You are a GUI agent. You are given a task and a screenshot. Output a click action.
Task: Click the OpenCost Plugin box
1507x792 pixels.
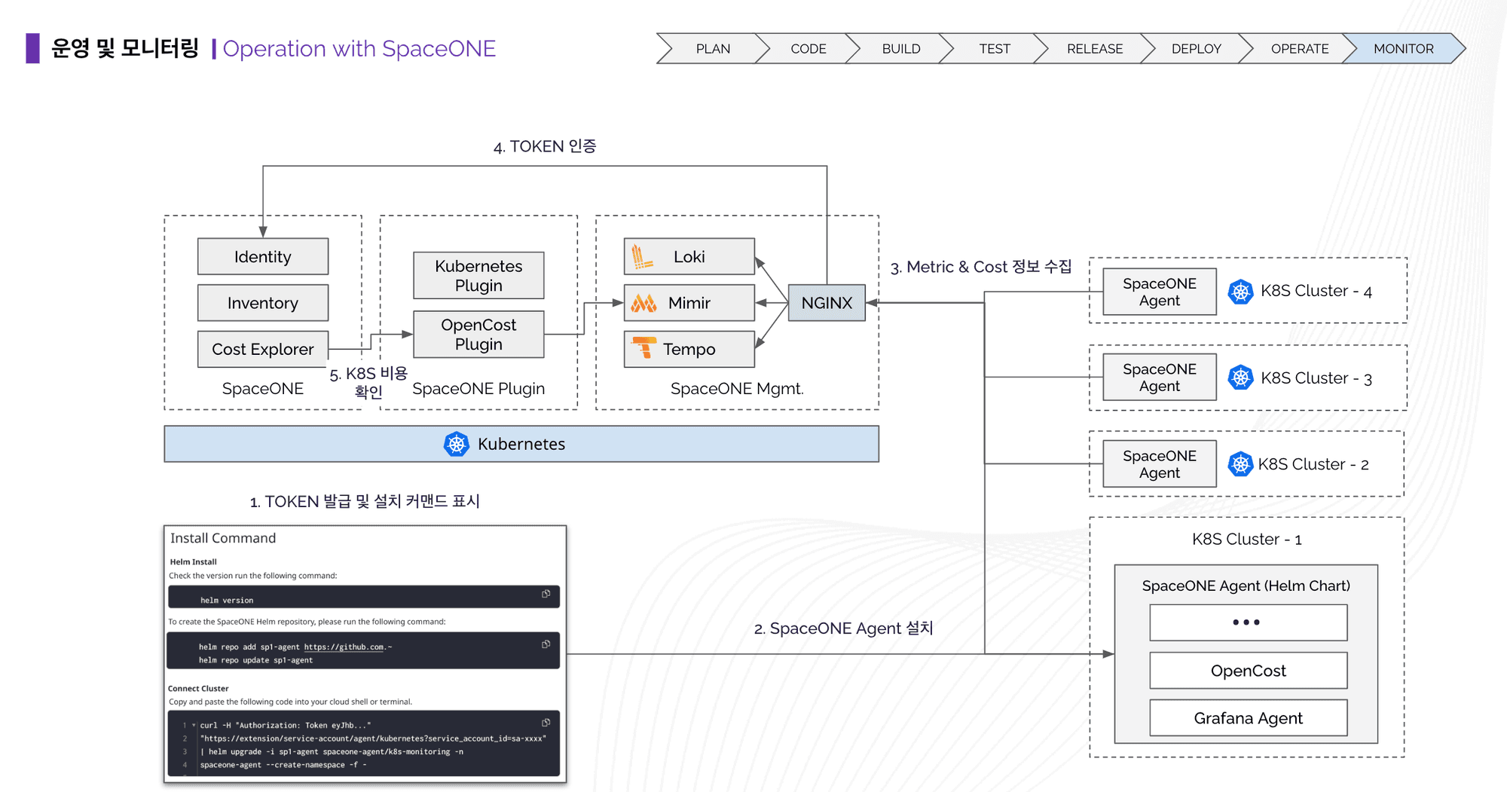pos(478,334)
